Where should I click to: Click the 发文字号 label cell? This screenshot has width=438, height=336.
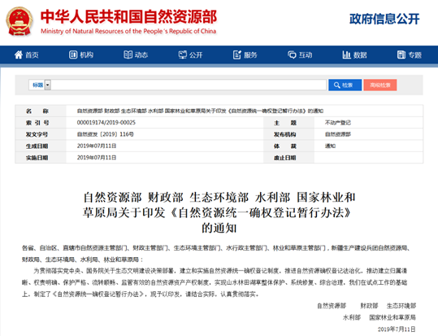(41, 134)
